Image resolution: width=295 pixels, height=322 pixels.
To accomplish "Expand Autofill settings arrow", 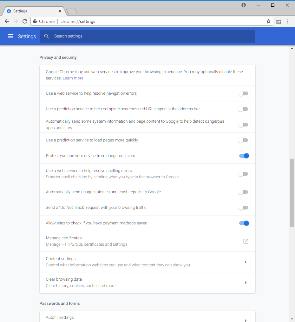I will (246, 320).
